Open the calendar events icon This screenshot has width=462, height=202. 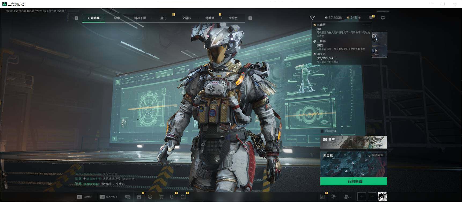pyautogui.click(x=183, y=197)
